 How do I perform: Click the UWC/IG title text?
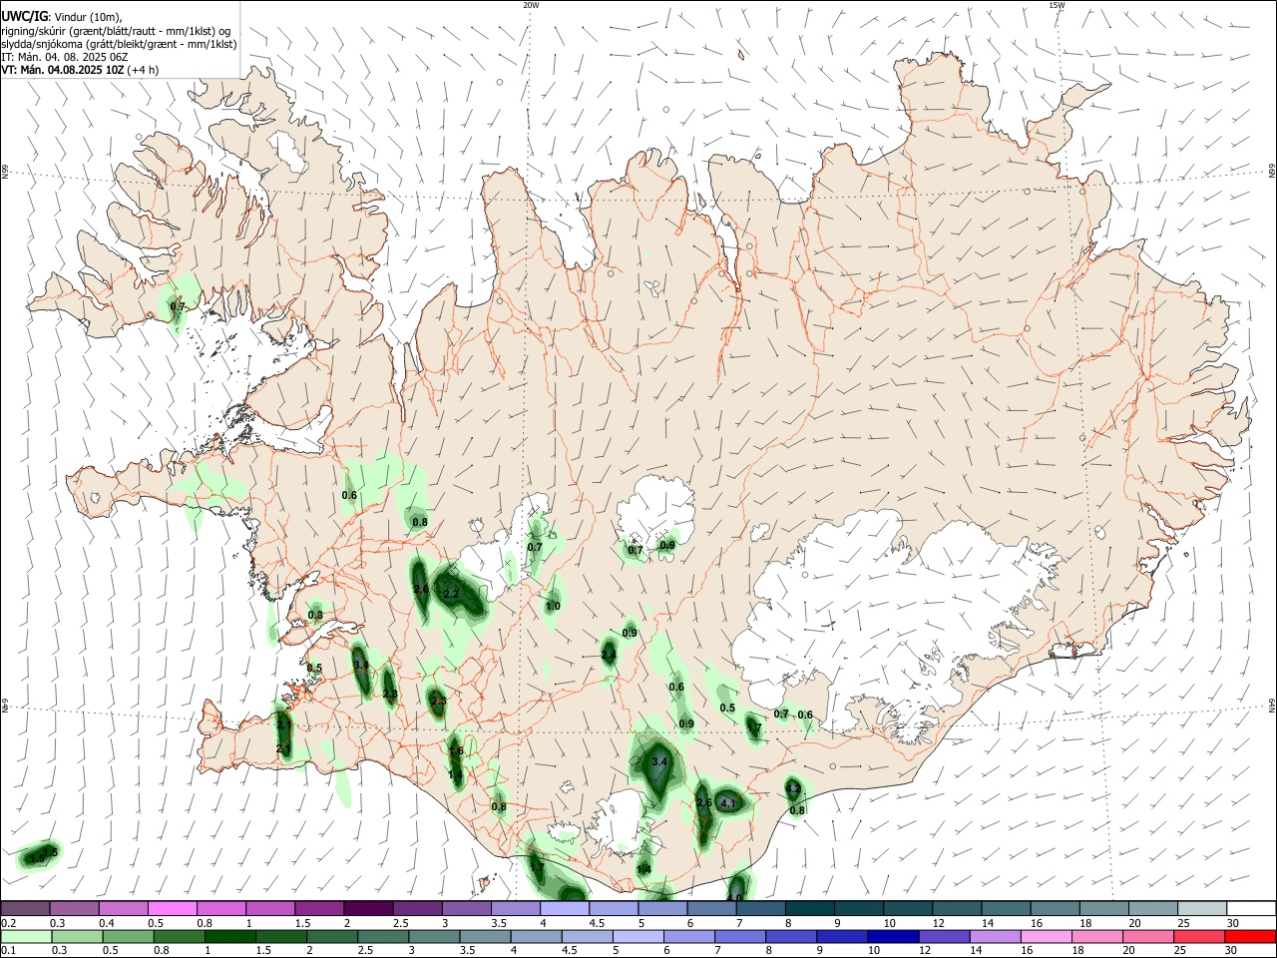coord(23,16)
